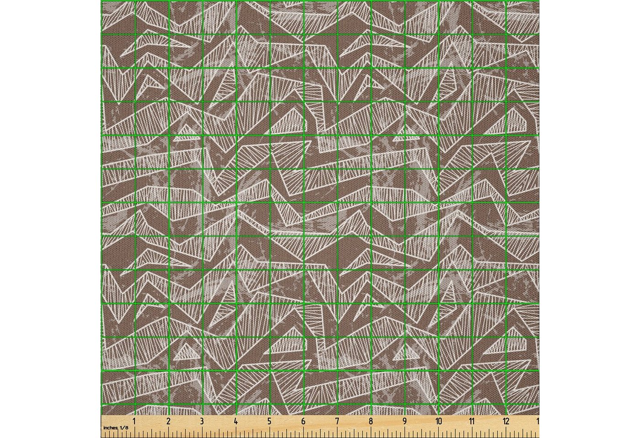Click the number 5 on the ruler
Screen dimensions: 640x438
[x=270, y=421]
